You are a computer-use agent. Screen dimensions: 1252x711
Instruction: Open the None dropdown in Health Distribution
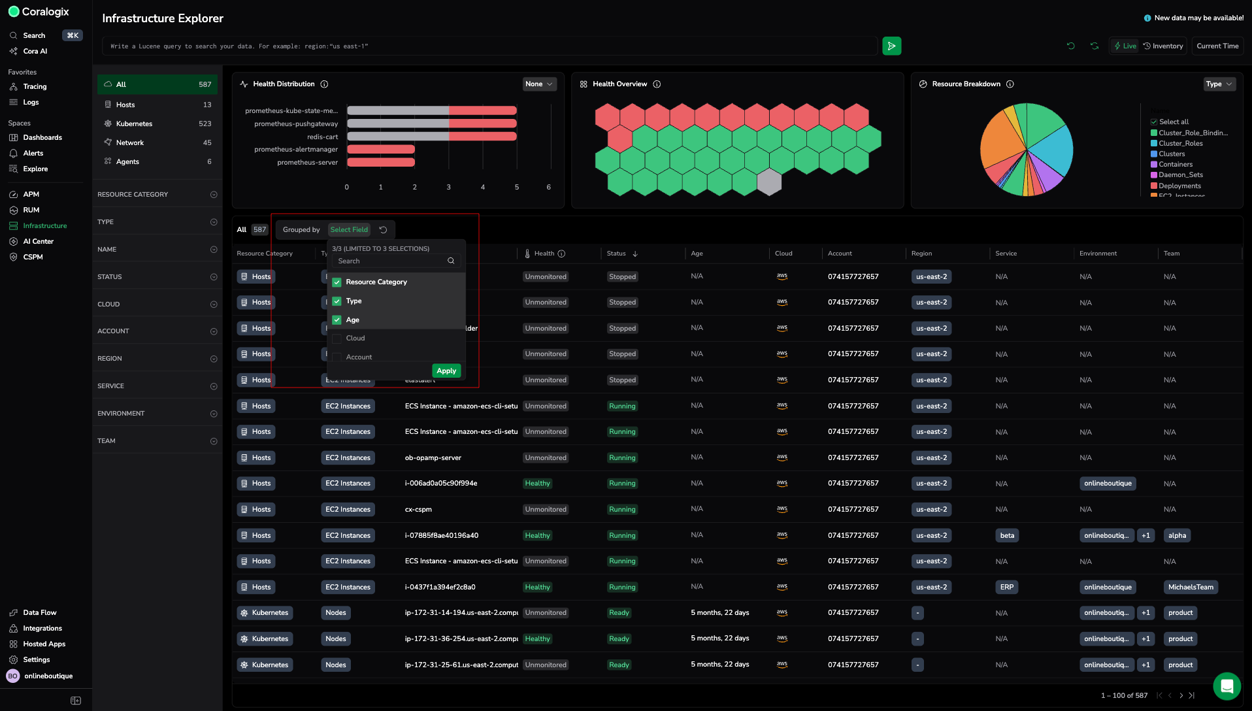tap(539, 84)
